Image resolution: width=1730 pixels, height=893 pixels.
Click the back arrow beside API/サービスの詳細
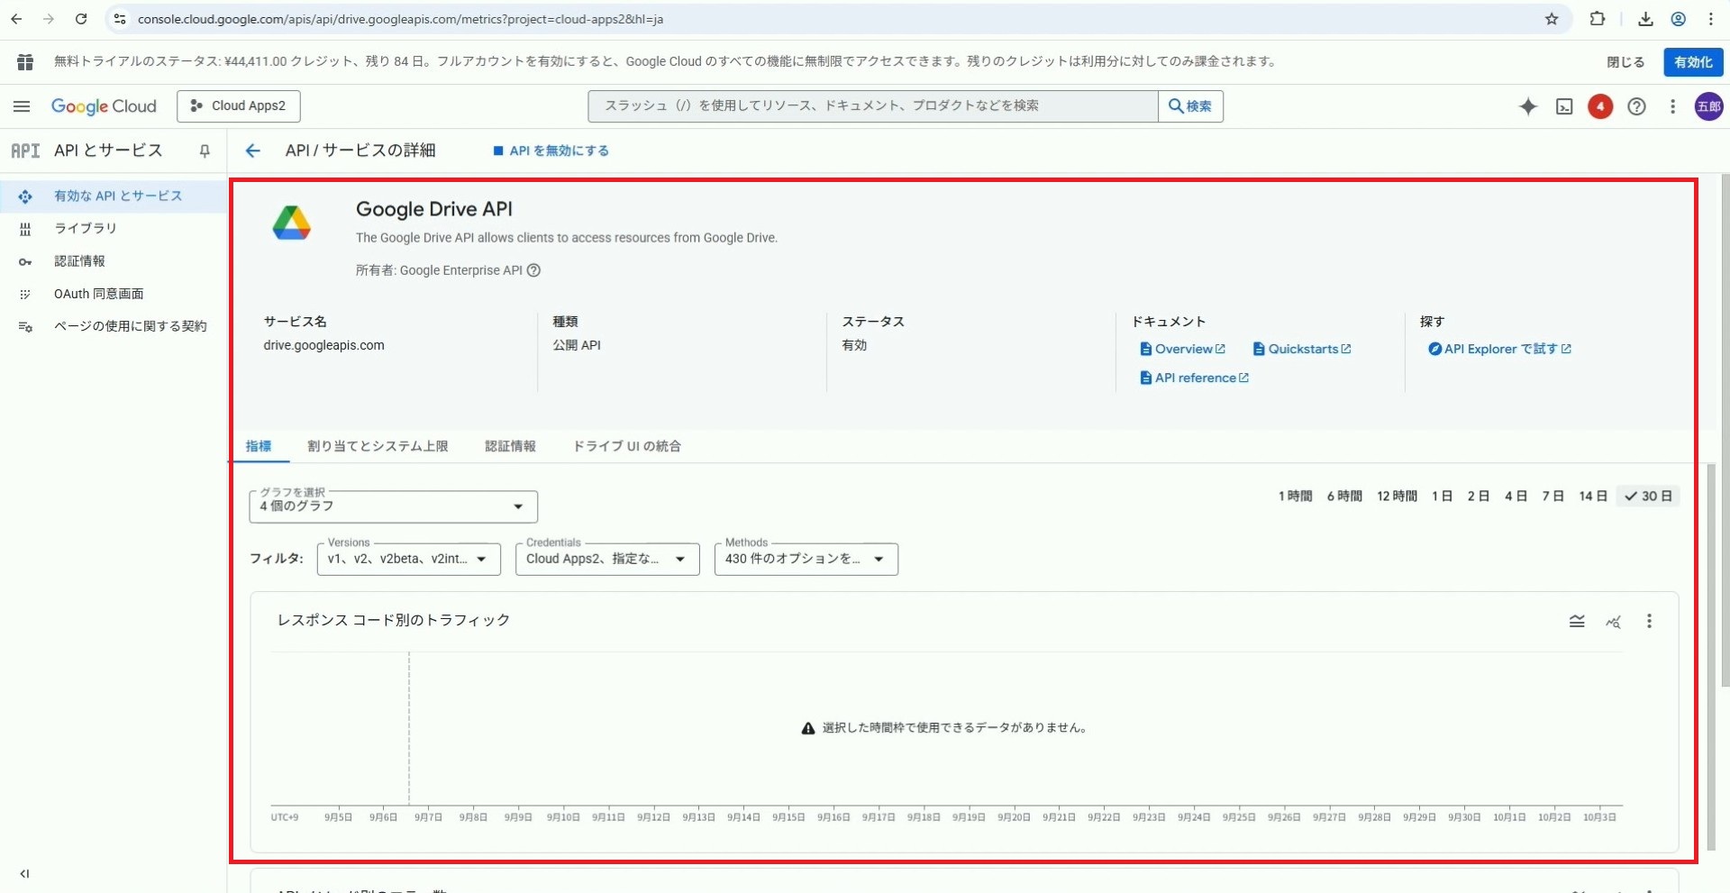tap(253, 150)
